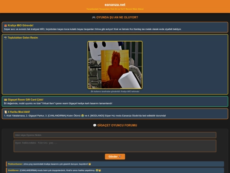Click the Kraliçe MİO description paragraph
Image resolution: width=230 pixels, height=173 pixels.
pos(93,29)
